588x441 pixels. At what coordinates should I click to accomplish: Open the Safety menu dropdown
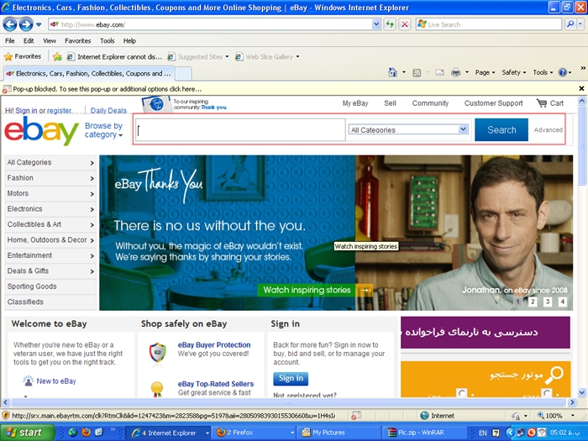click(514, 72)
